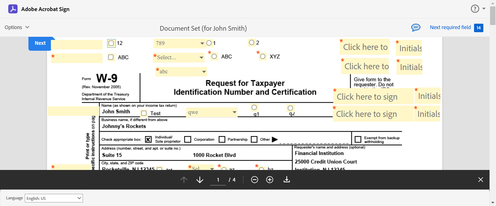Click the 'Suite 15' address text
The image size is (496, 206).
(x=112, y=155)
